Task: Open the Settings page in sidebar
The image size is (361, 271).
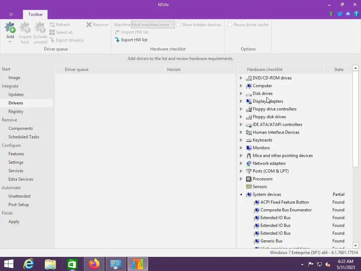Action: (16, 162)
